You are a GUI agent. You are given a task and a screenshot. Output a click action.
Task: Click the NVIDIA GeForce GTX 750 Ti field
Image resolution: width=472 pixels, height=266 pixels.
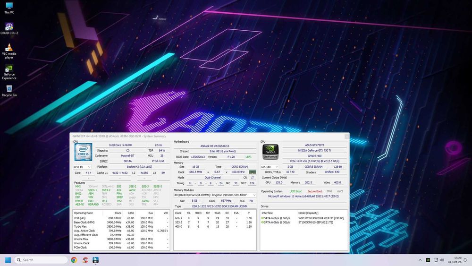(x=314, y=150)
